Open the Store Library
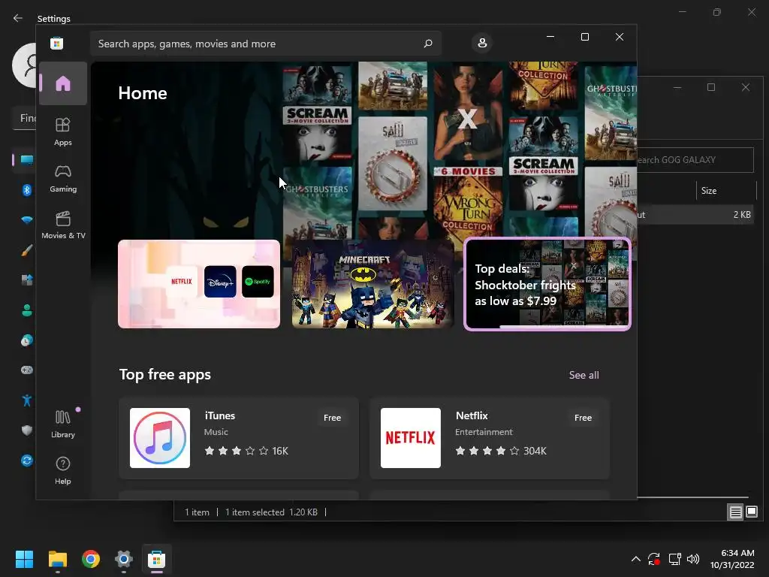 click(x=63, y=424)
